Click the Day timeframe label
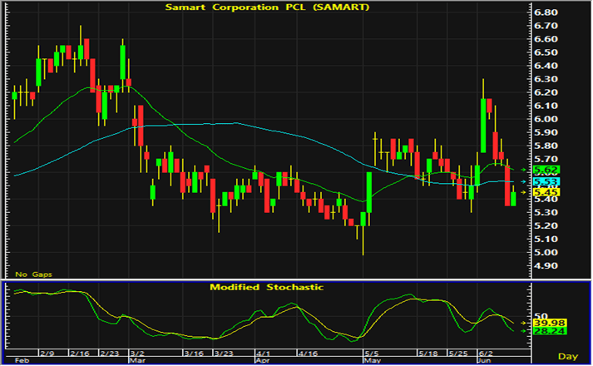This screenshot has height=366, width=593. tap(568, 356)
